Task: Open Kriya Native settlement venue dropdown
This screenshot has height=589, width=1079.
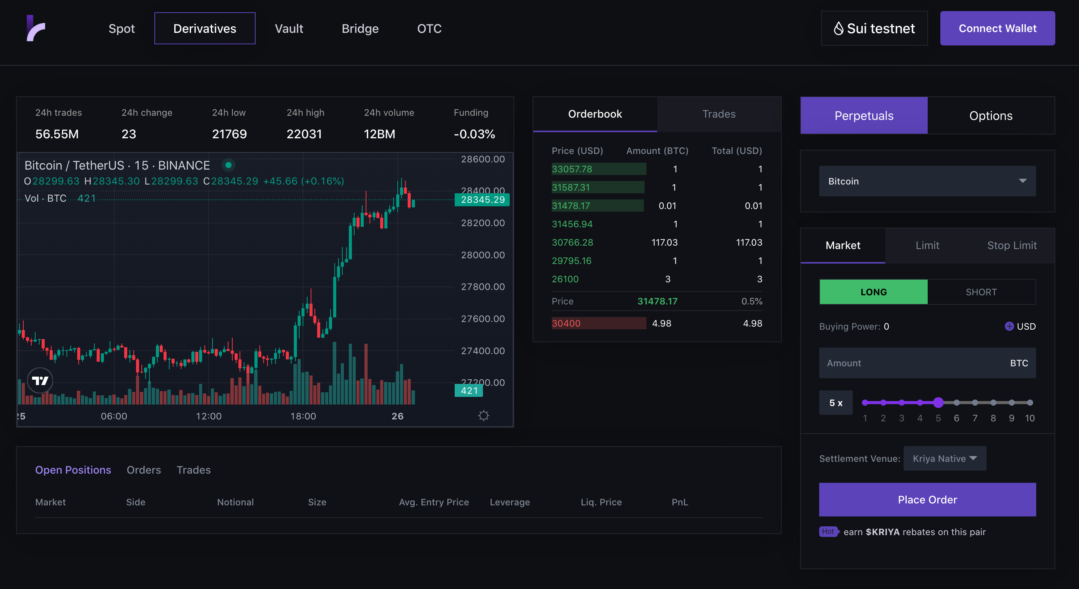Action: pos(945,458)
